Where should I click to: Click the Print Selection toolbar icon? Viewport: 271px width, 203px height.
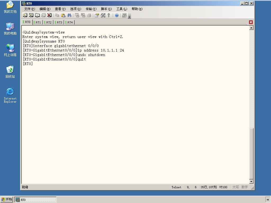83,15
